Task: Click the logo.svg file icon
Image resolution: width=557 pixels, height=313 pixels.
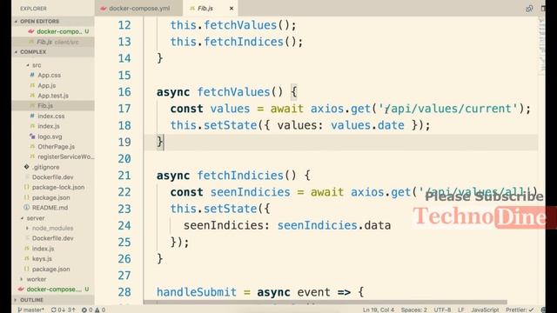Action: coord(32,137)
